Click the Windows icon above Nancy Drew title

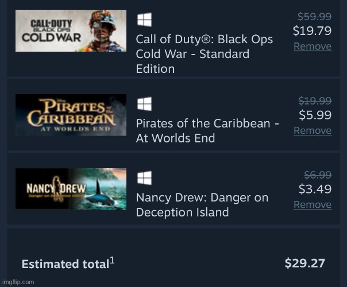click(144, 178)
